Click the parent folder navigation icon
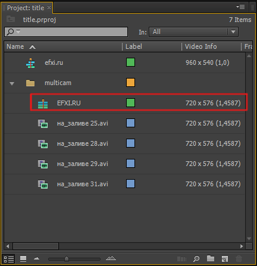 click(x=11, y=19)
